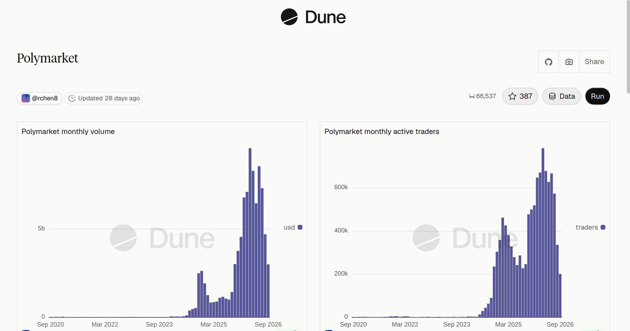Click the 600k axis label in traders chart
This screenshot has width=630, height=331.
341,187
